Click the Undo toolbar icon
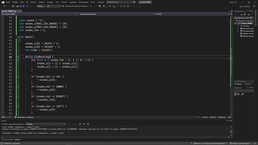Viewport: 258px width, 145px height. 27,6
